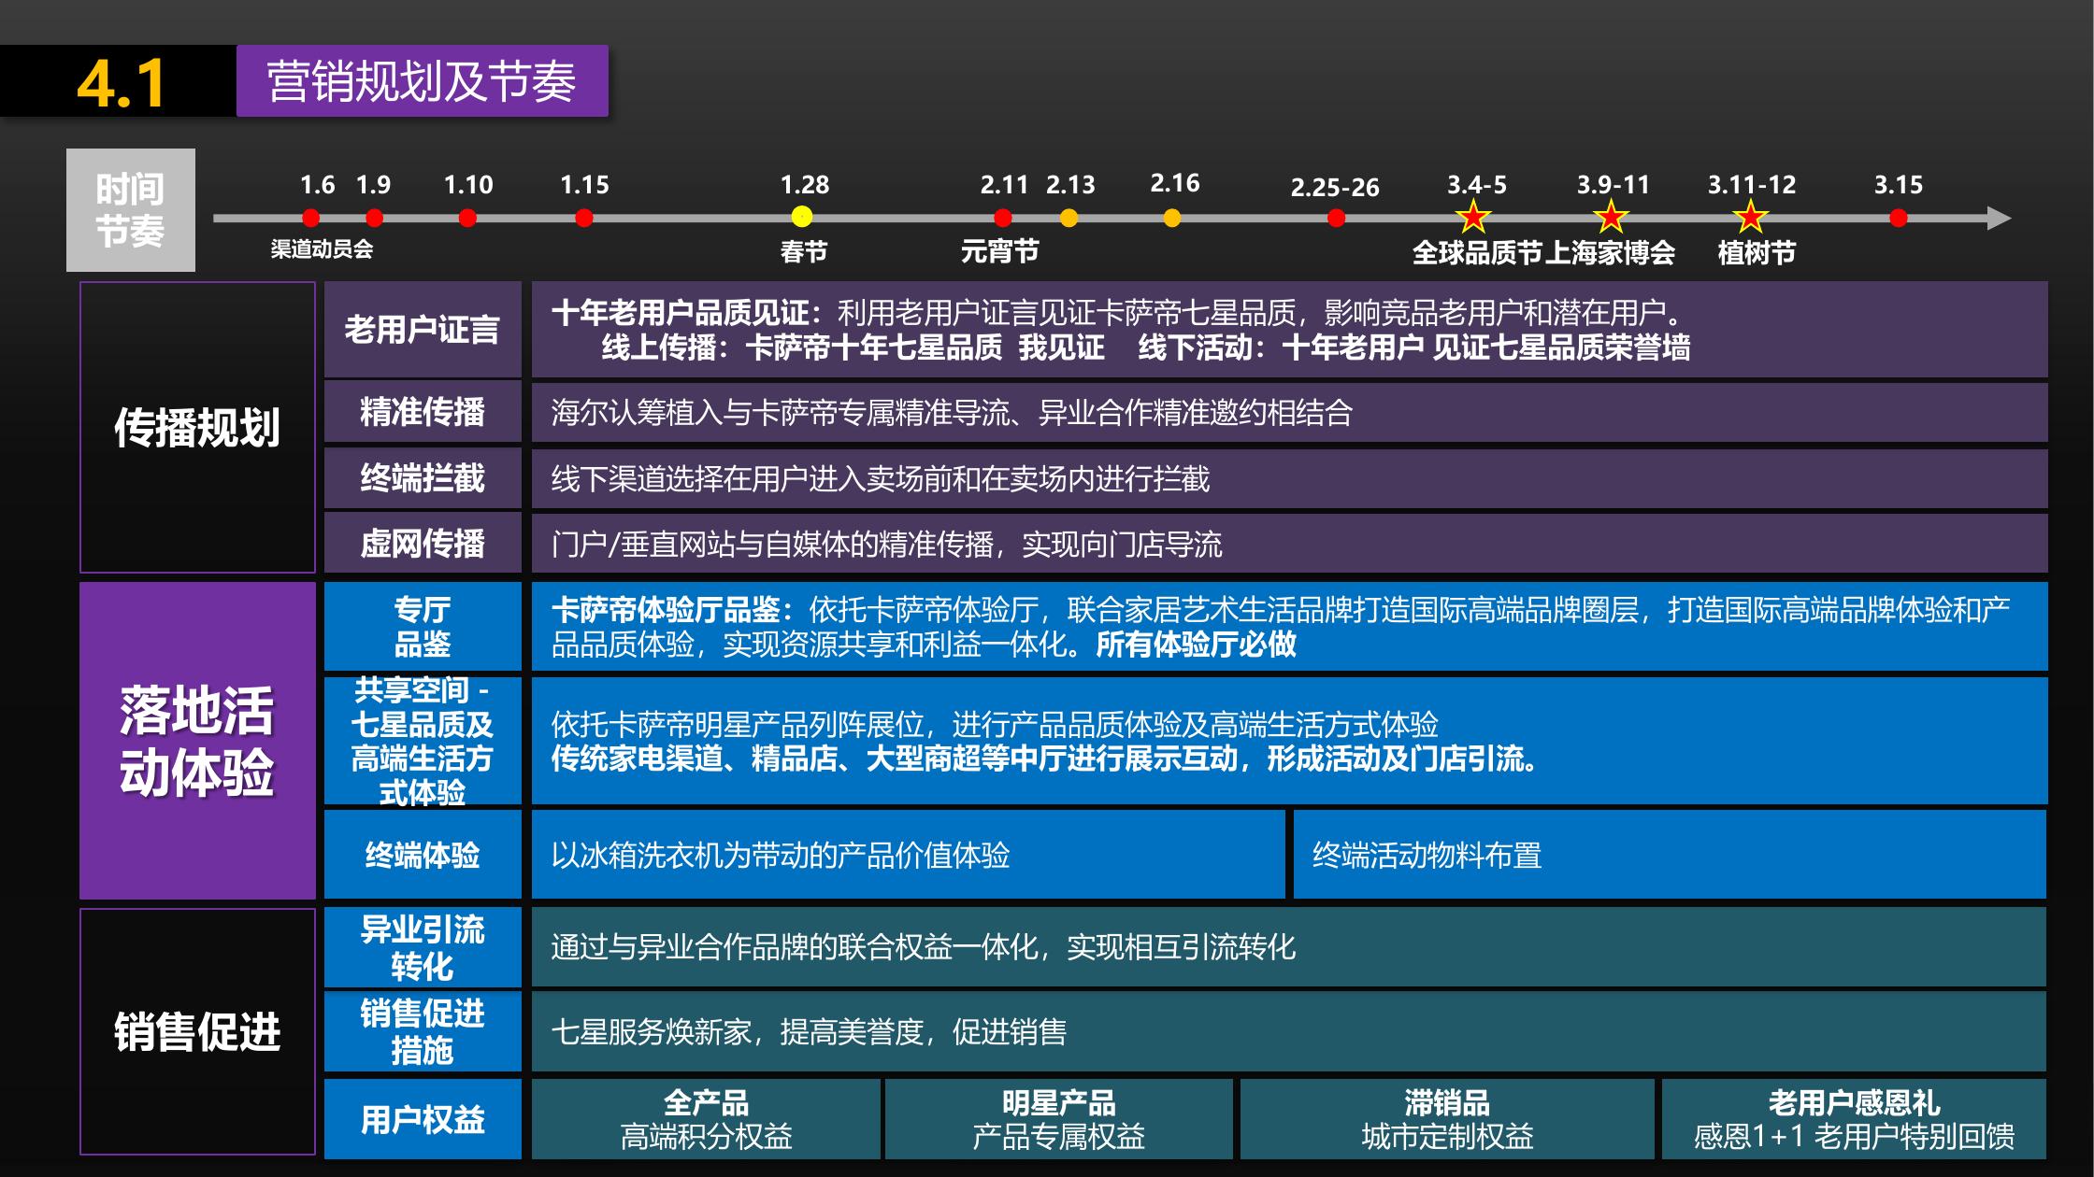Viewport: 2094px width, 1177px height.
Task: Click the 七星服务焕新家 description row
Action: 1289,1031
